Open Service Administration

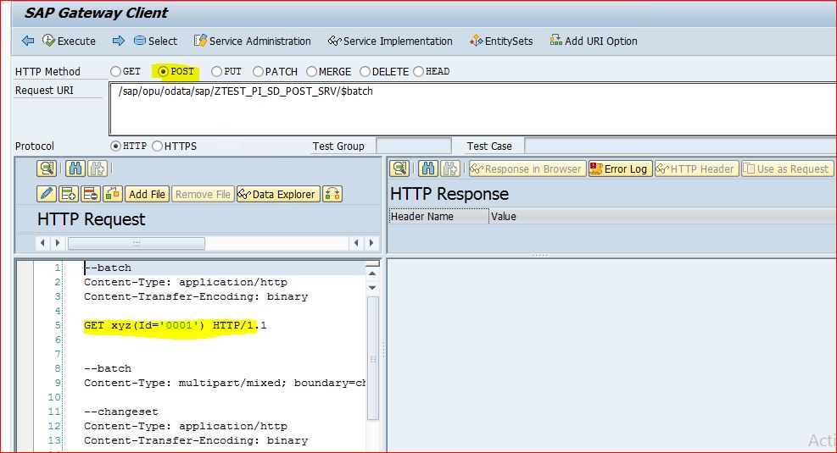point(253,41)
